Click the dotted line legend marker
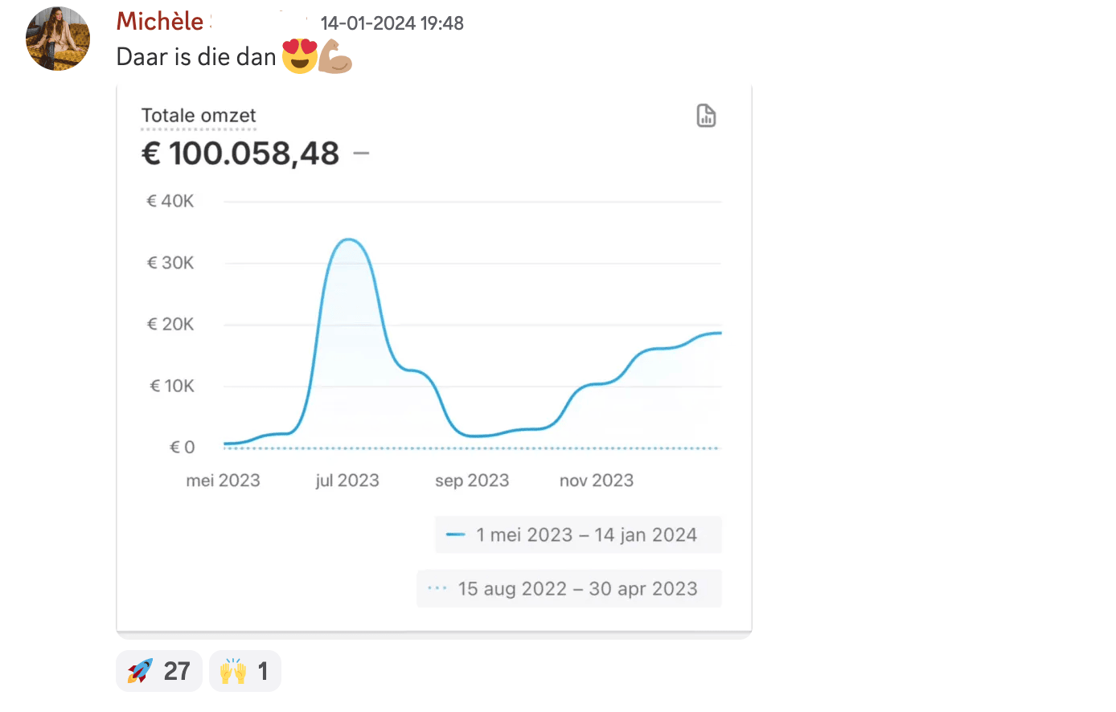The height and width of the screenshot is (712, 1116). point(437,588)
